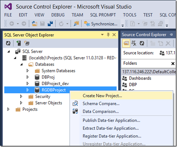Screen dimensions: 177x147
Task: Open the EDIT menu
Action: click(x=23, y=15)
